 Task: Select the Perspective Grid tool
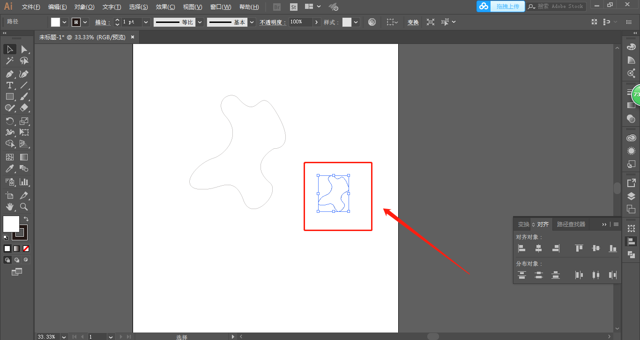pyautogui.click(x=24, y=144)
